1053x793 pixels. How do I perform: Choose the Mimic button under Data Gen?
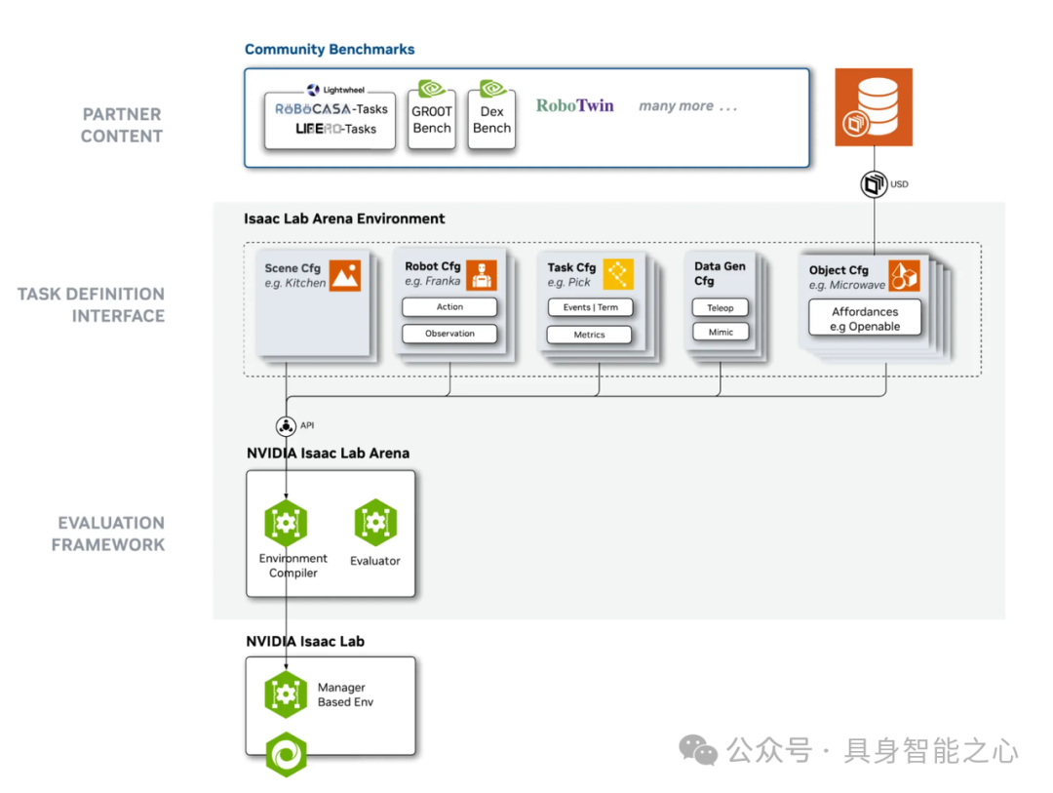(x=721, y=332)
